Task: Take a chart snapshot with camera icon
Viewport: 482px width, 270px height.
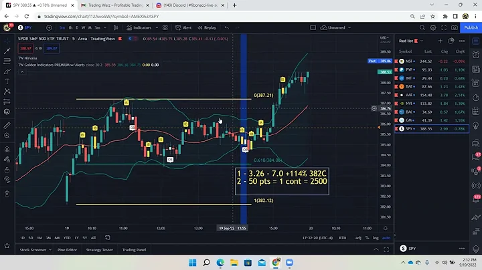Action: [455, 27]
